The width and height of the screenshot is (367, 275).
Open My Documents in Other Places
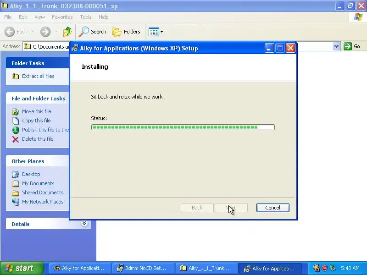[38, 183]
